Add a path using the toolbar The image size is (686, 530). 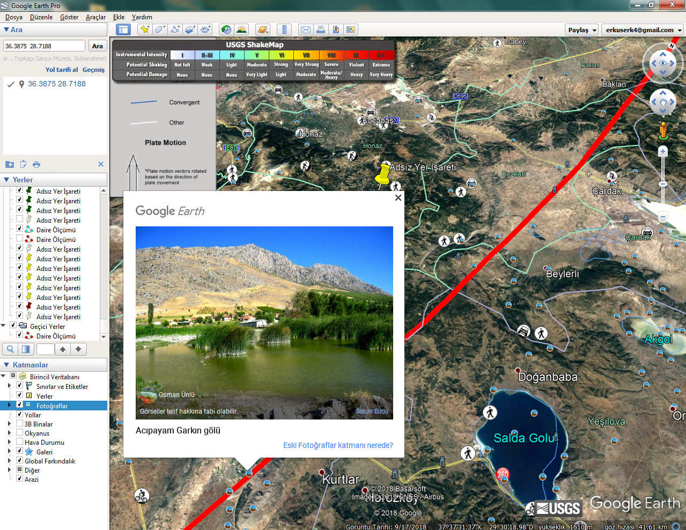[175, 30]
